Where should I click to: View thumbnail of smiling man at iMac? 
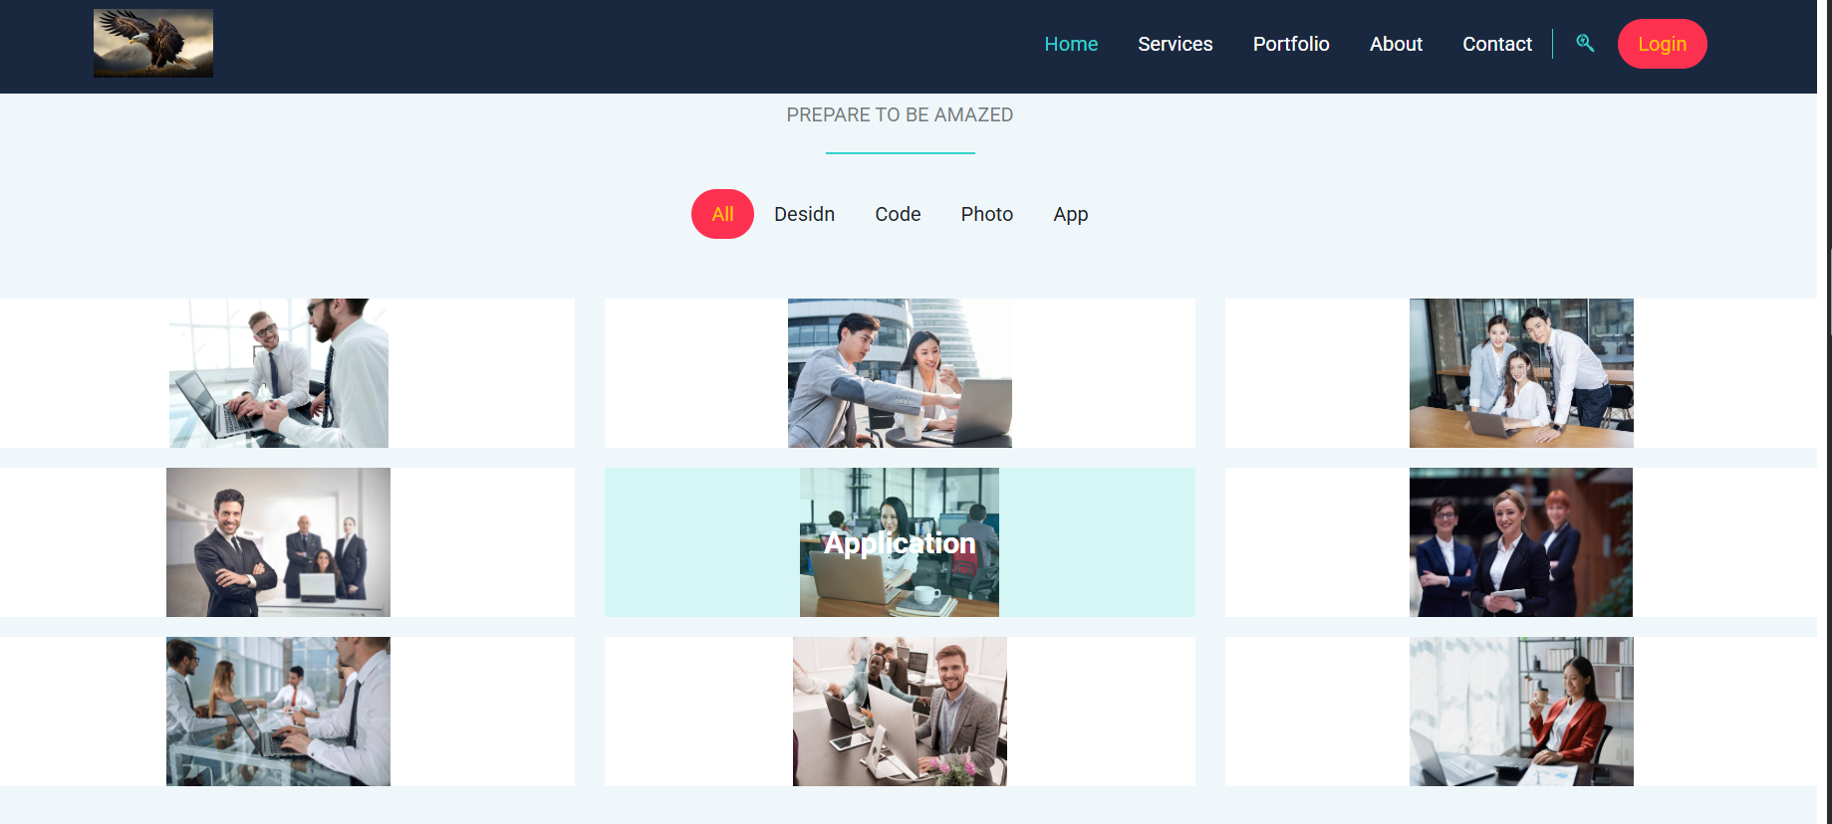tap(900, 712)
